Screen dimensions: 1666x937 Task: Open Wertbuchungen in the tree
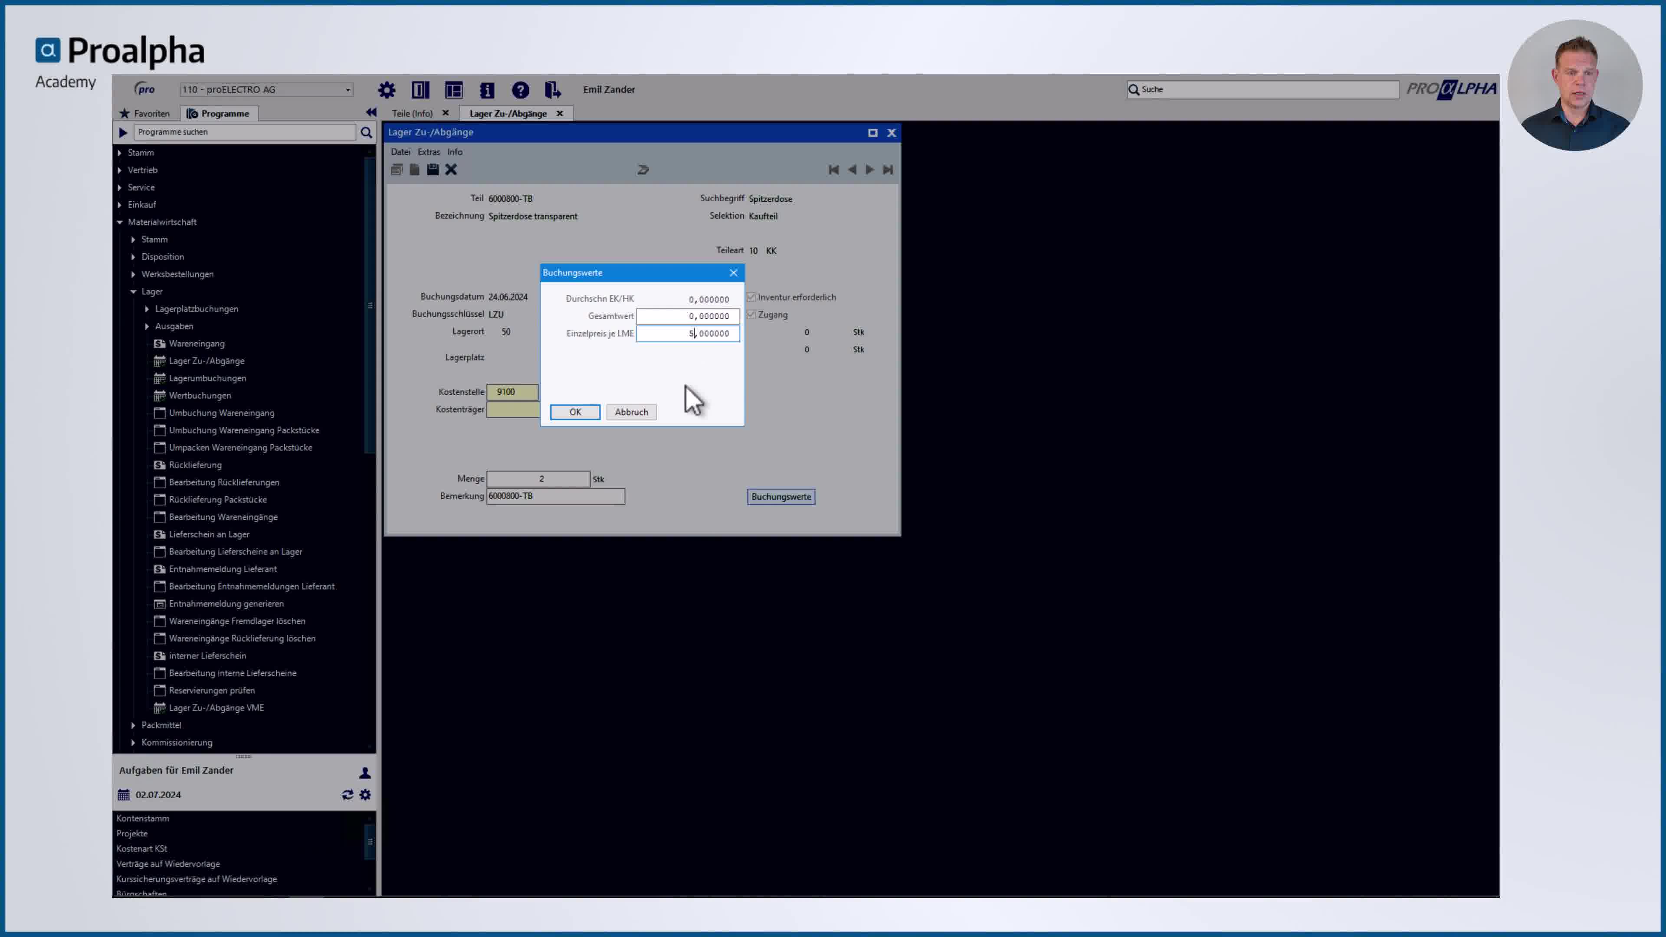point(200,396)
